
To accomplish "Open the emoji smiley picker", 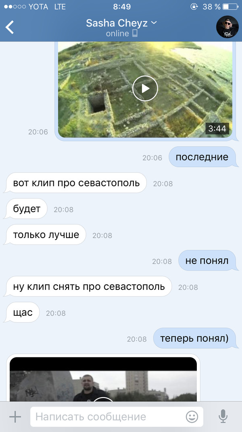I will (192, 417).
